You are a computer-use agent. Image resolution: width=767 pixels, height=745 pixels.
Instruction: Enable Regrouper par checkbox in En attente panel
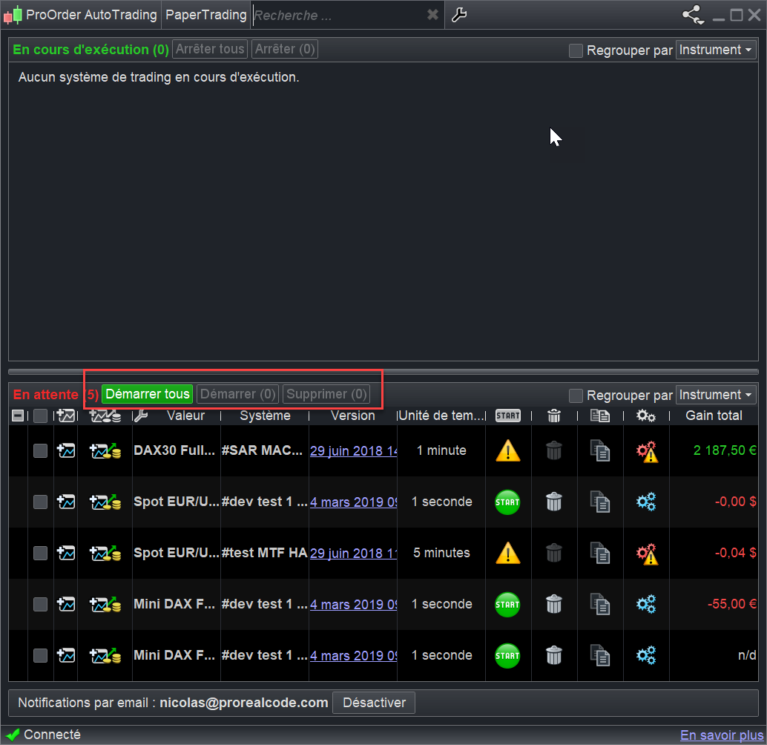point(576,396)
